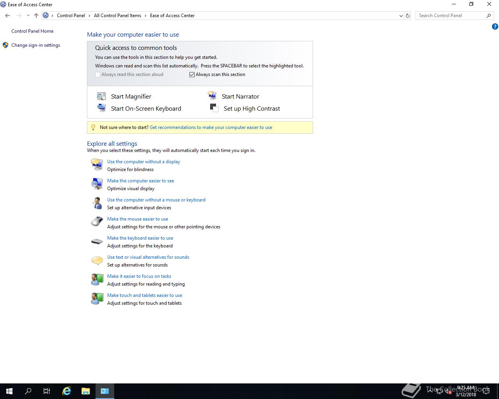499x399 pixels.
Task: Go up one level with the Up arrow
Action: [36, 16]
